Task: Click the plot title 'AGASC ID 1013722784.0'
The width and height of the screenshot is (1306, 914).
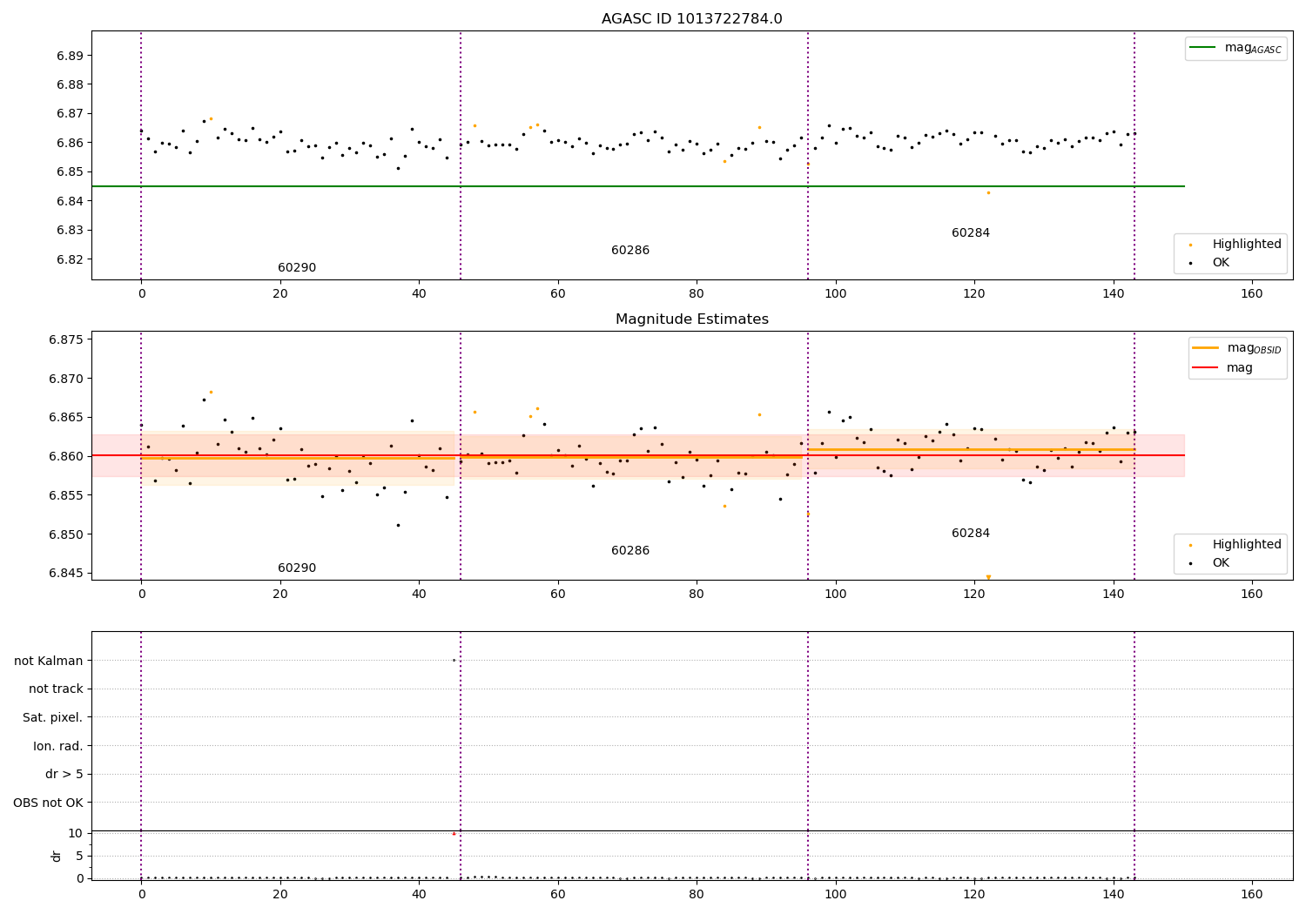Action: 692,19
